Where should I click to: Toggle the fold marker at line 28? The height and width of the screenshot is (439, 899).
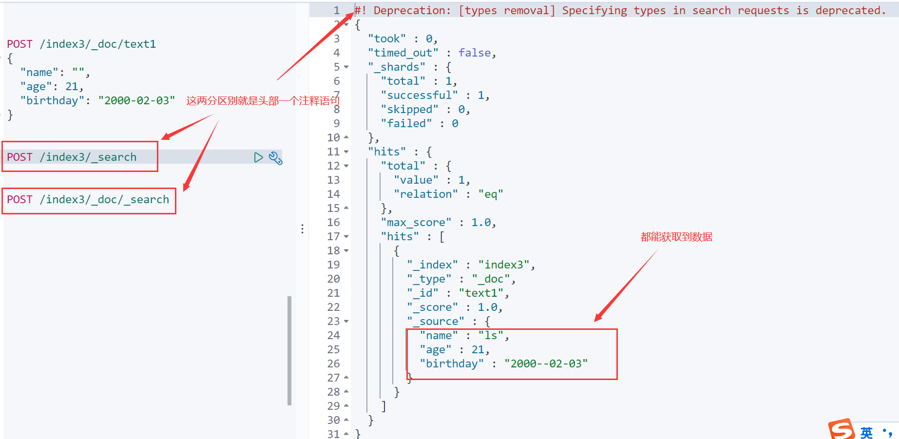pos(346,392)
